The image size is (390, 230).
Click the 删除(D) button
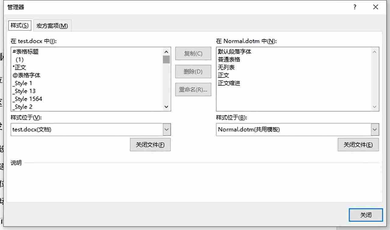[193, 71]
